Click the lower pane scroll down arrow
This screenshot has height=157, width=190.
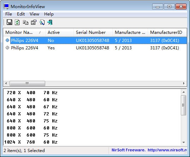(184, 142)
